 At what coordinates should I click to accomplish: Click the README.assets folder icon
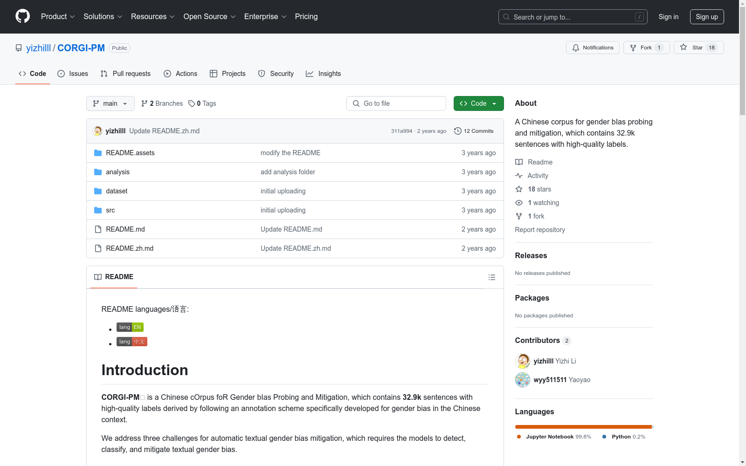(98, 153)
